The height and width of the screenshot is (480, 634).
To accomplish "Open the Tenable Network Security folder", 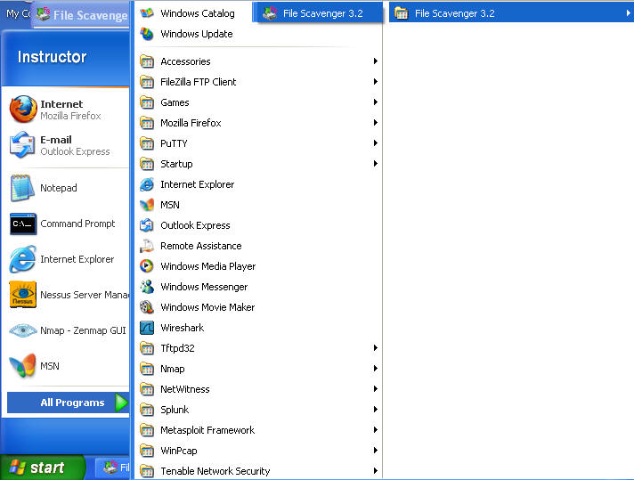I will coord(259,471).
